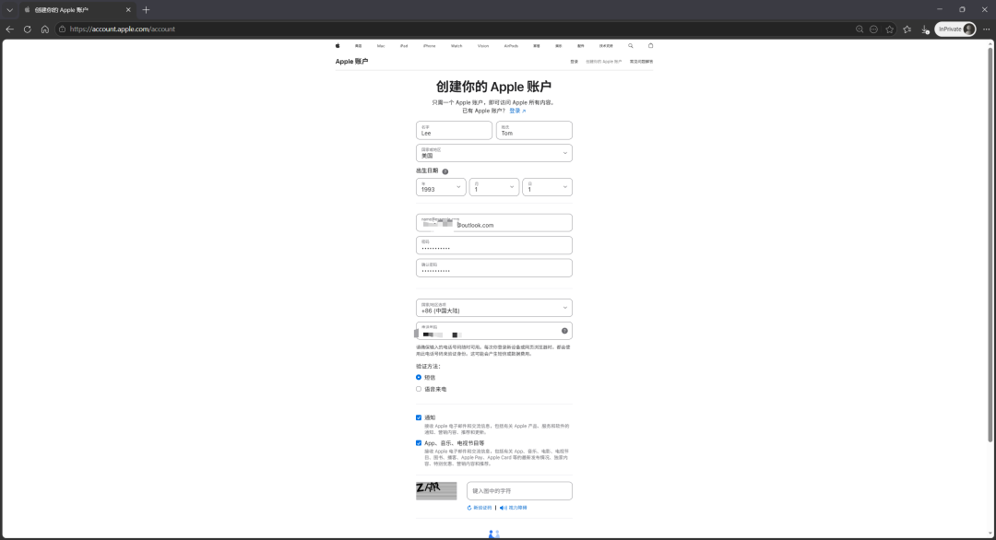This screenshot has height=540, width=996.
Task: Toggle the App、音乐、电视节目等 checkbox
Action: tap(419, 443)
